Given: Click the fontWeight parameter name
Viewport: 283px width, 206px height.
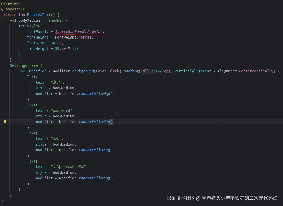Looking at the screenshot, I should 38,37.
